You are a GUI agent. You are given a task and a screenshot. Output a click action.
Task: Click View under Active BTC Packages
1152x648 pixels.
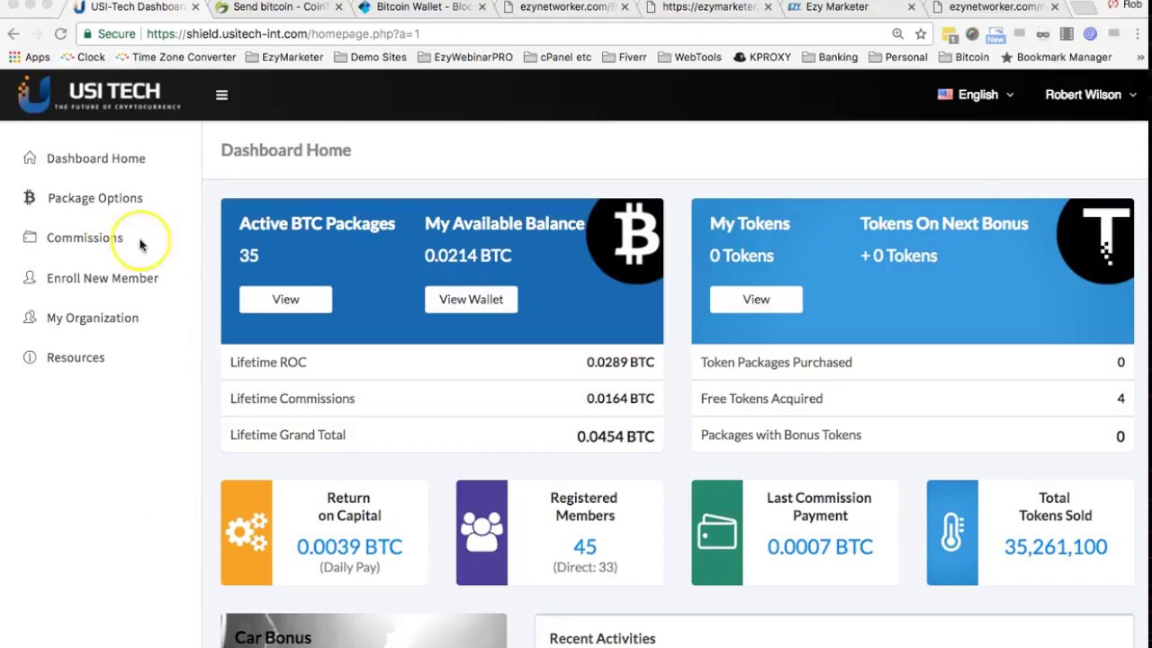point(285,300)
